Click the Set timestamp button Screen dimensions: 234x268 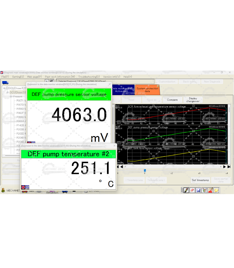pyautogui.click(x=200, y=180)
